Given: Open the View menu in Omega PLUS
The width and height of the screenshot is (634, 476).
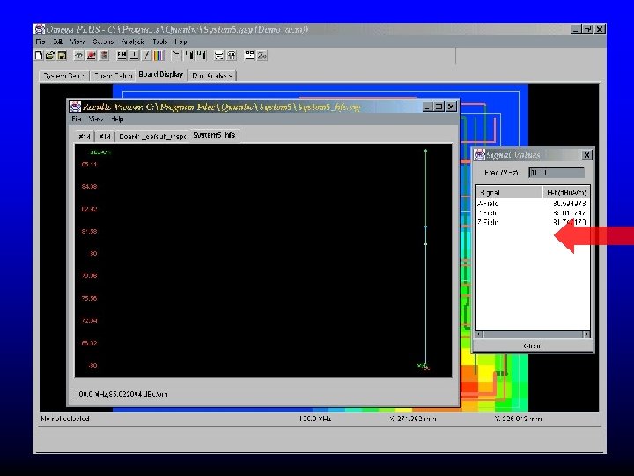Looking at the screenshot, I should point(77,41).
